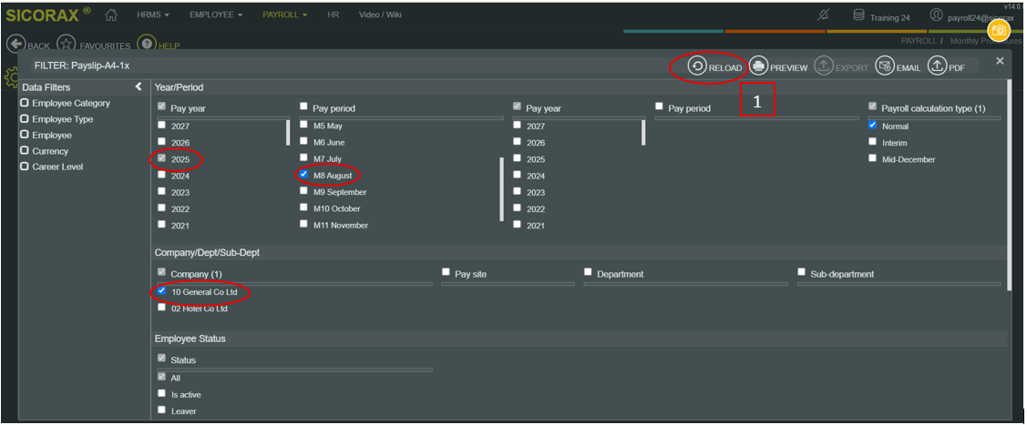Open Help question mark icon
Image resolution: width=1027 pixels, height=425 pixels.
(146, 44)
